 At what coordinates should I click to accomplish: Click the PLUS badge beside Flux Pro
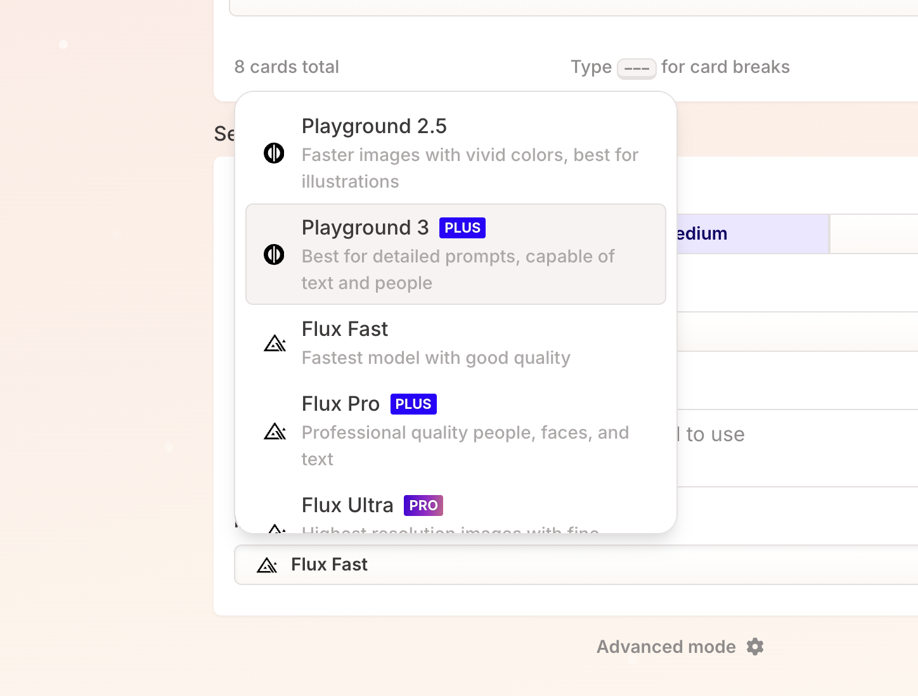413,404
